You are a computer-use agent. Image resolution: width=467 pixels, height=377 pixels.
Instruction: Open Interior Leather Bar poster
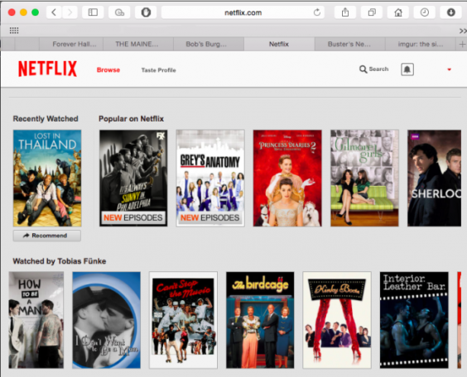coord(414,320)
